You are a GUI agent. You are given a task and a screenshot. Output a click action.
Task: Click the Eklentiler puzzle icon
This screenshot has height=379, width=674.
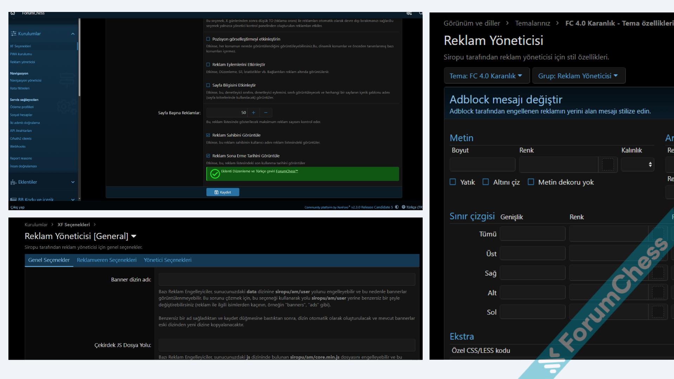tap(13, 182)
